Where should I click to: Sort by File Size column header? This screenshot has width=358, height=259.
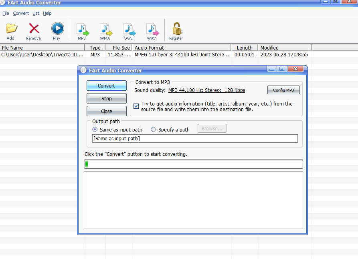coord(119,48)
